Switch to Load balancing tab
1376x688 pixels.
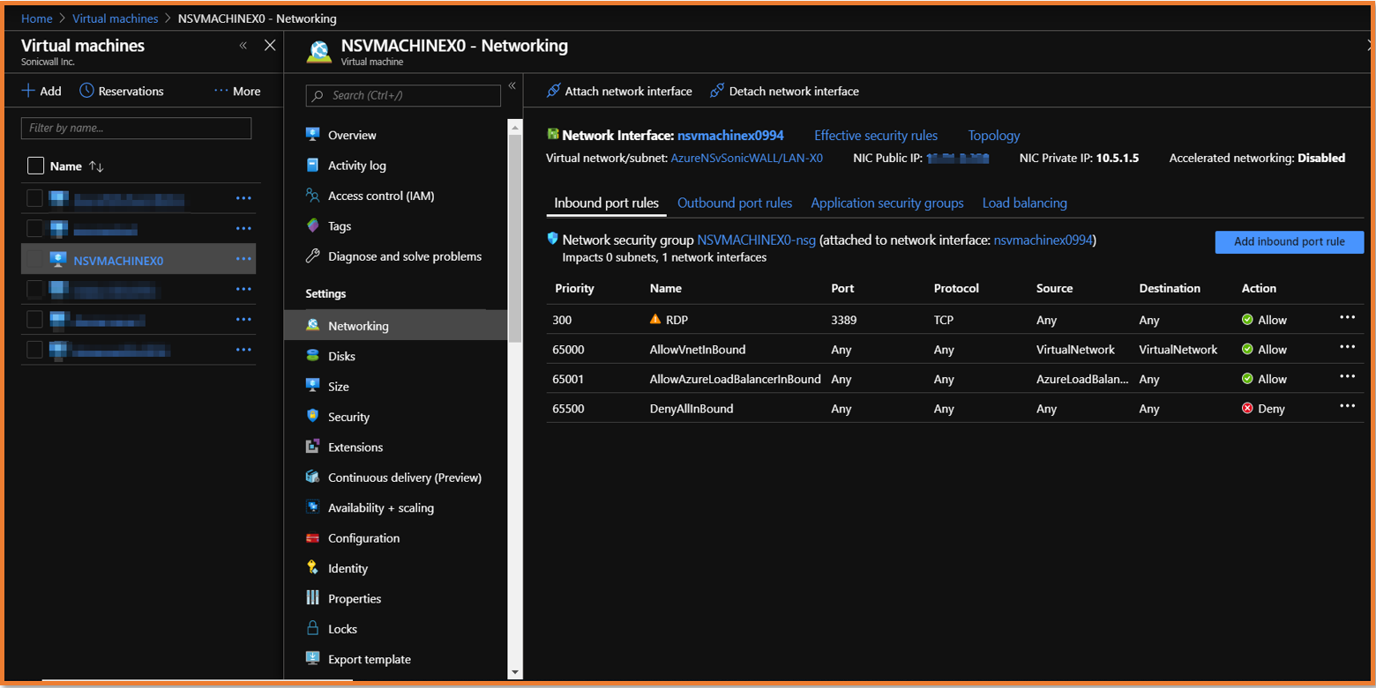pos(1025,203)
